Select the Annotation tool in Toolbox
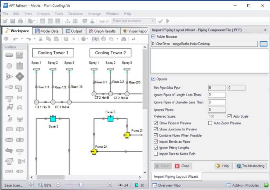The width and height of the screenshot is (270, 190). [20, 55]
